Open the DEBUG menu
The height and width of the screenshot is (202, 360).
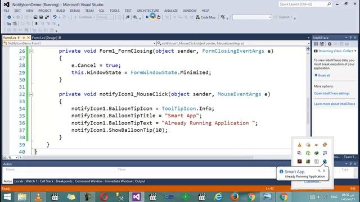tap(75, 11)
